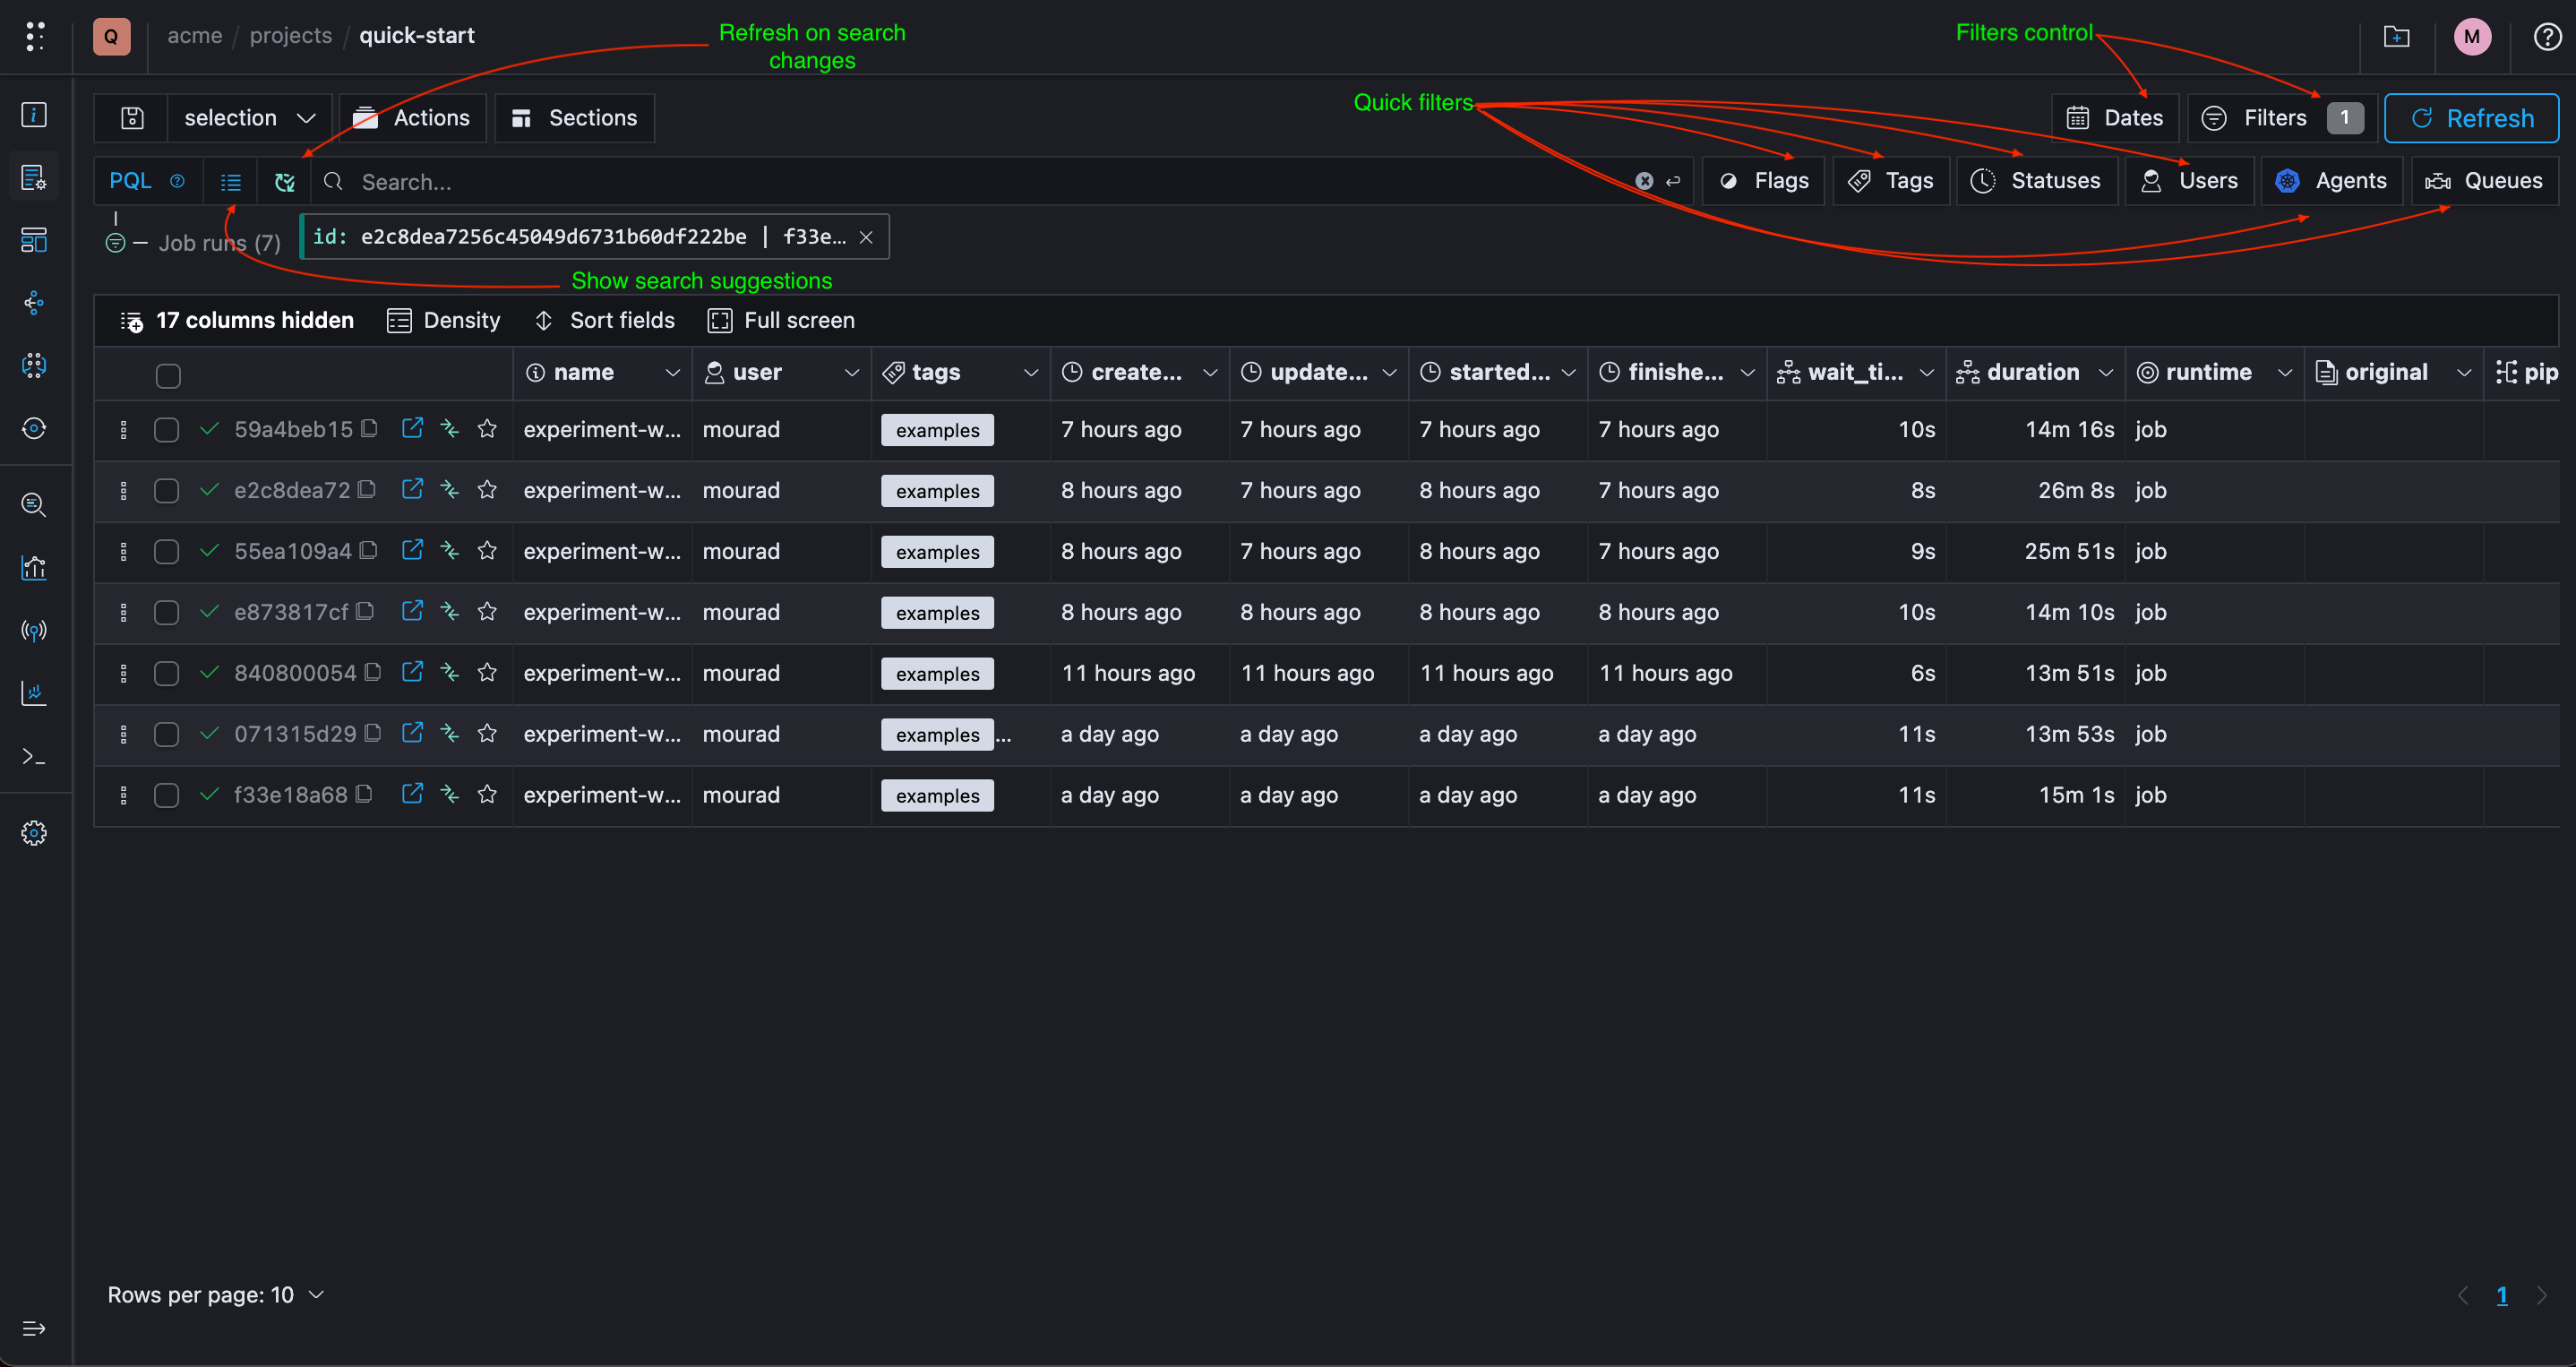This screenshot has width=2576, height=1367.
Task: Toggle refresh on search changes
Action: pyautogui.click(x=285, y=182)
